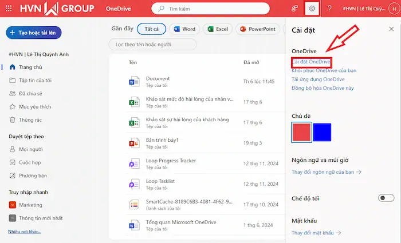
Task: Choose the blue theme color swatch
Action: pyautogui.click(x=322, y=132)
